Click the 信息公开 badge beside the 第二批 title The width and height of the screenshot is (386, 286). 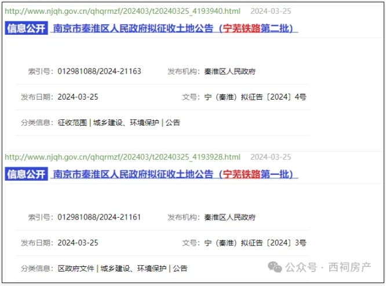[x=26, y=28]
